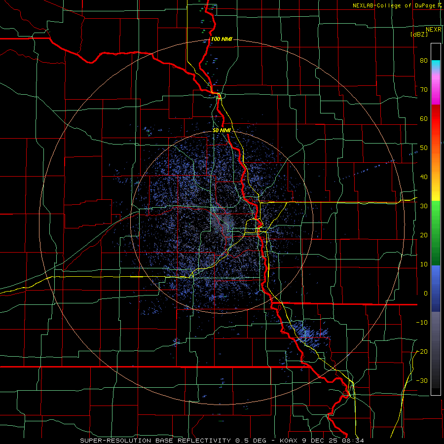Click the green band of the dBZ color bar
The image size is (444, 444).
point(436,233)
